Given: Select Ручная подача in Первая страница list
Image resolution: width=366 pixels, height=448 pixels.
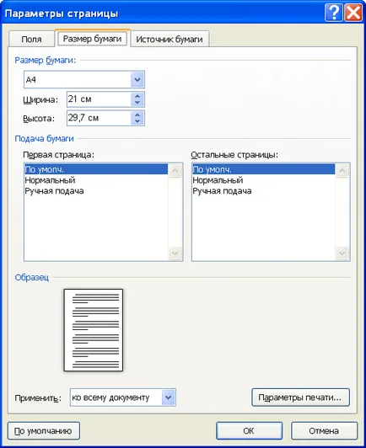Looking at the screenshot, I should click(x=96, y=191).
